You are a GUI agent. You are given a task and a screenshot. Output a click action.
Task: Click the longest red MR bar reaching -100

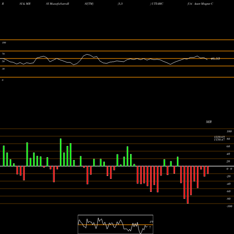pyautogui.click(x=188, y=185)
